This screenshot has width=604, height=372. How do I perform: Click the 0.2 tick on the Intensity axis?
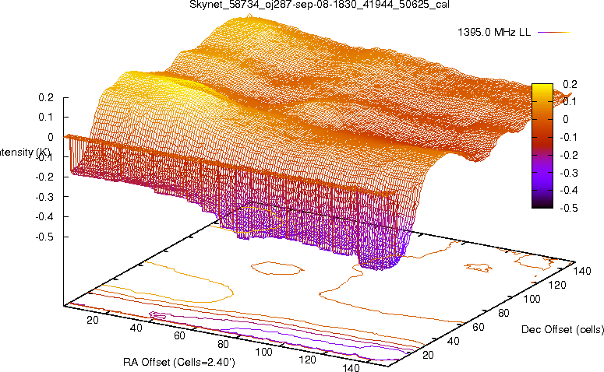(x=46, y=98)
